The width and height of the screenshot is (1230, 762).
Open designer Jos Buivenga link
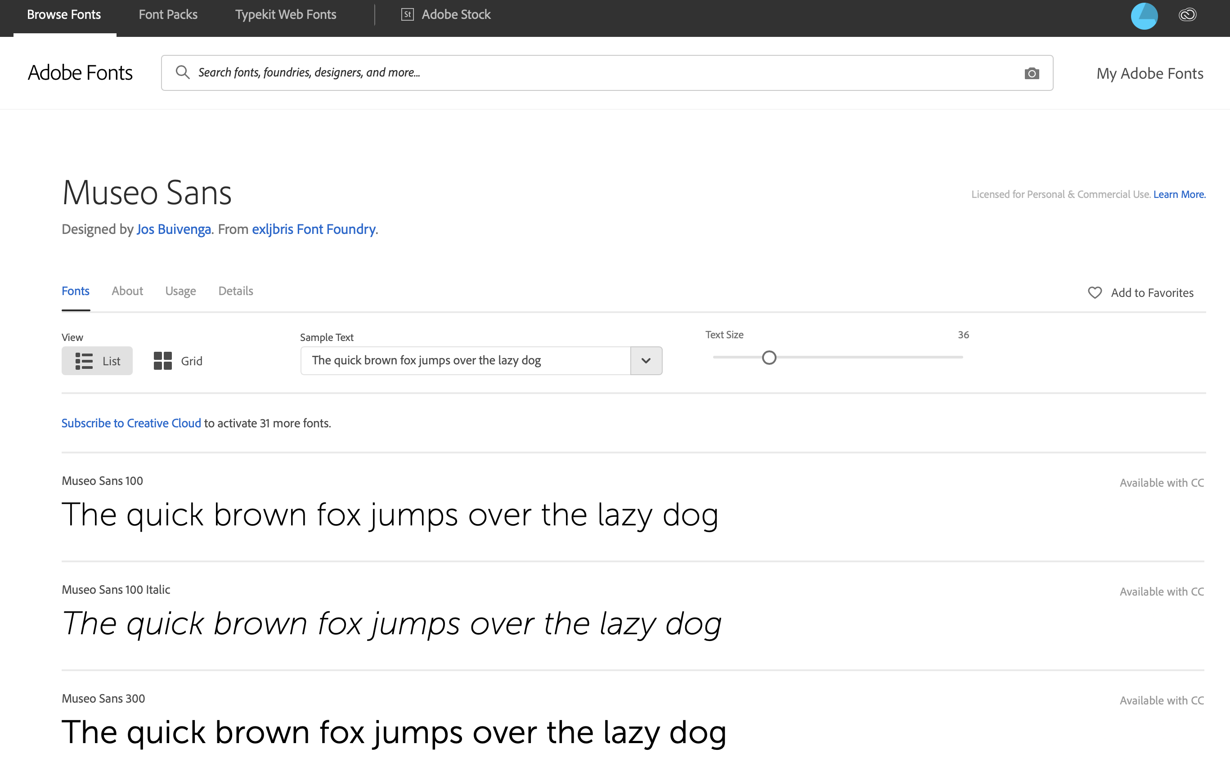[174, 229]
